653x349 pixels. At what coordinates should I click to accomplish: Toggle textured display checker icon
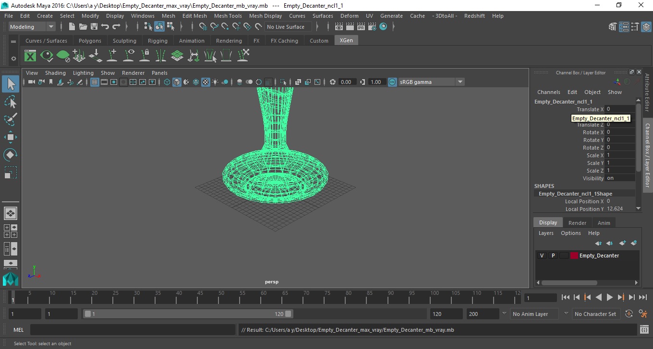tap(206, 82)
